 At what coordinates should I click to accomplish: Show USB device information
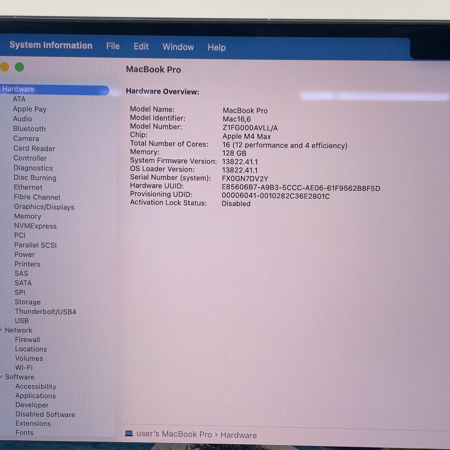[22, 321]
